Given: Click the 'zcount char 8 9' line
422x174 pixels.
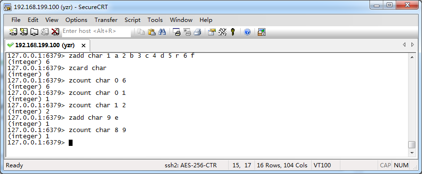Looking at the screenshot, I should click(67, 130).
